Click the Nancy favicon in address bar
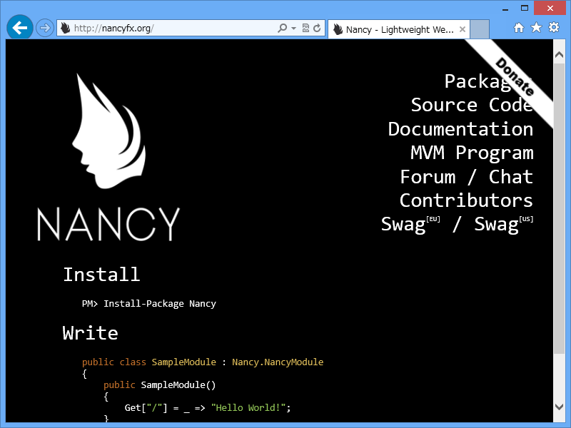 click(66, 28)
